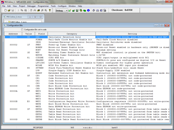
Task: Click the Find in Files icon
Action: tap(39, 10)
